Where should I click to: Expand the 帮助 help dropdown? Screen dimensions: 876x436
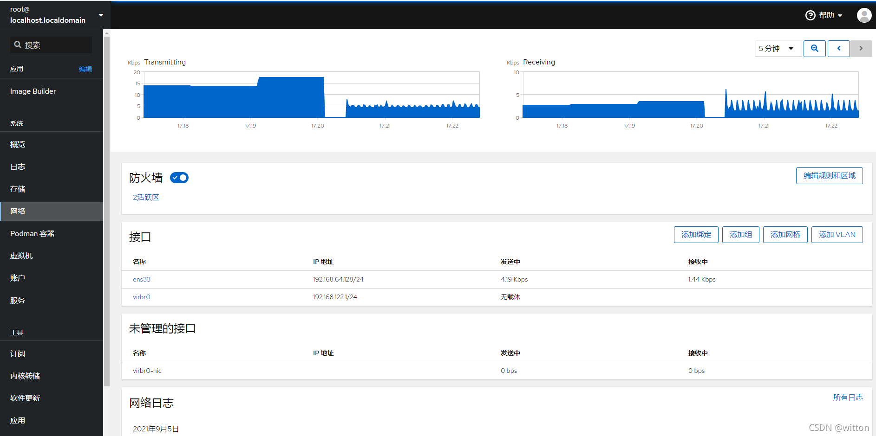click(830, 15)
